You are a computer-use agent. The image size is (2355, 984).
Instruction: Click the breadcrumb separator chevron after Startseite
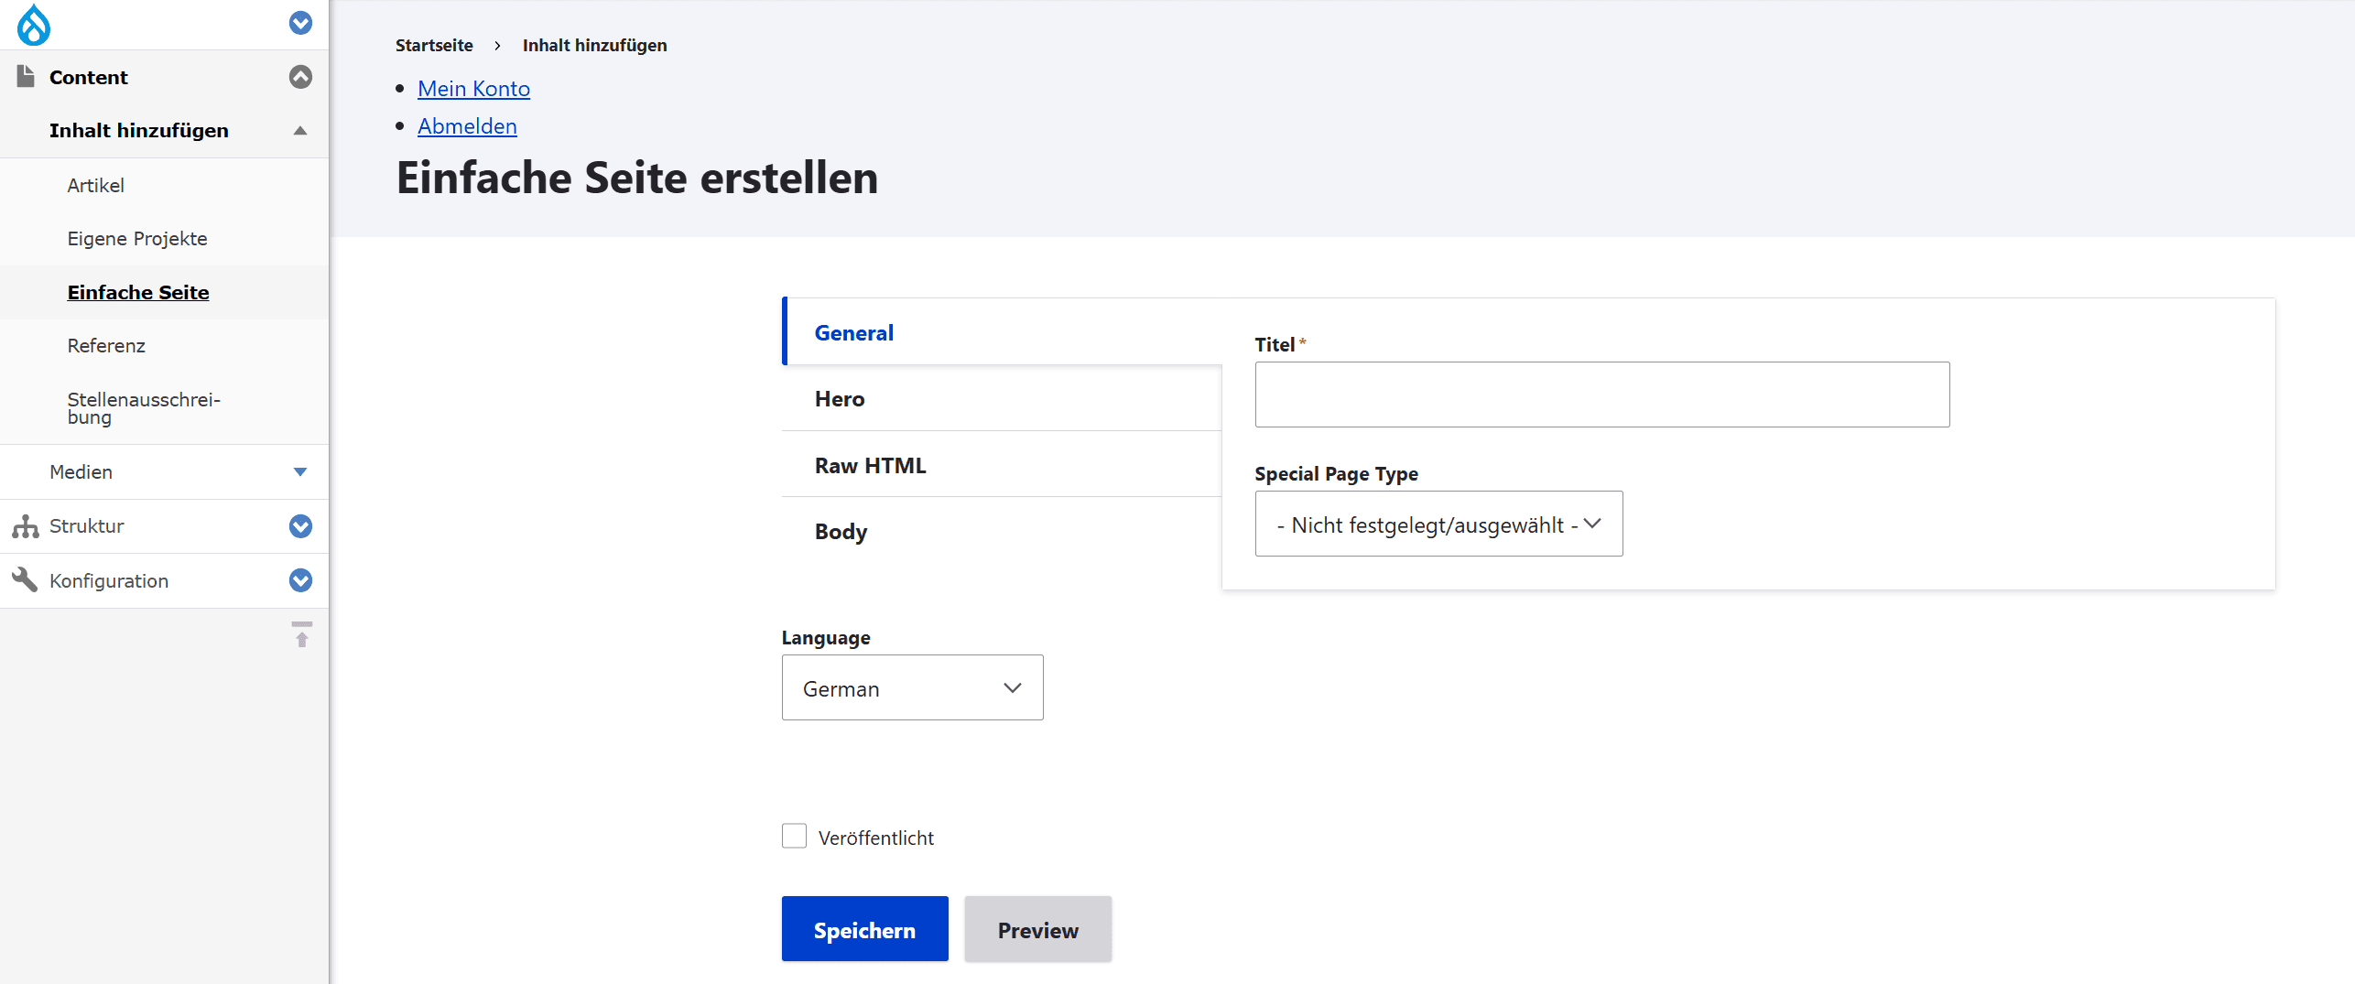496,45
